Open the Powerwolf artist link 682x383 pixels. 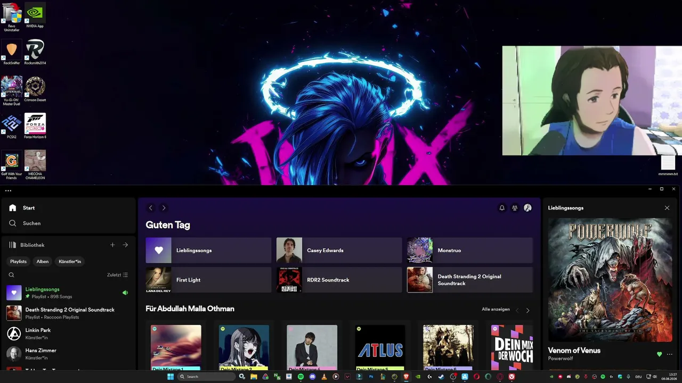[561, 359]
